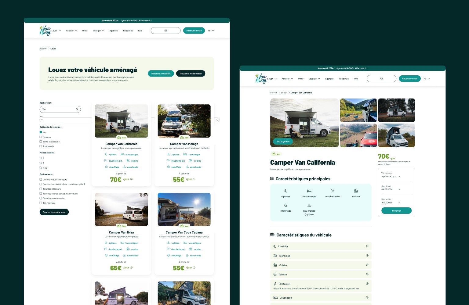Click the Voir la galerie button
Image resolution: width=469 pixels, height=305 pixels.
(283, 142)
